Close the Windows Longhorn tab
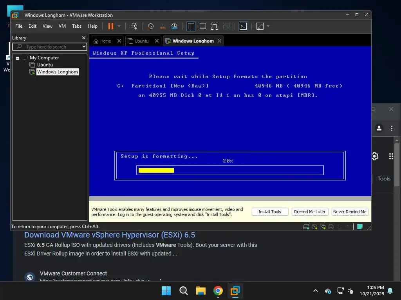Image resolution: width=401 pixels, height=300 pixels. 219,41
